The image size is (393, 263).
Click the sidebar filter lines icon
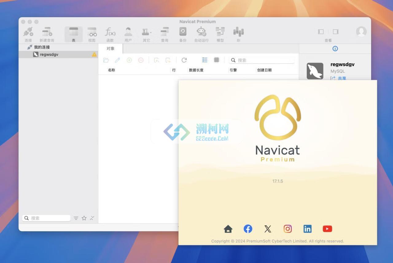click(x=76, y=218)
